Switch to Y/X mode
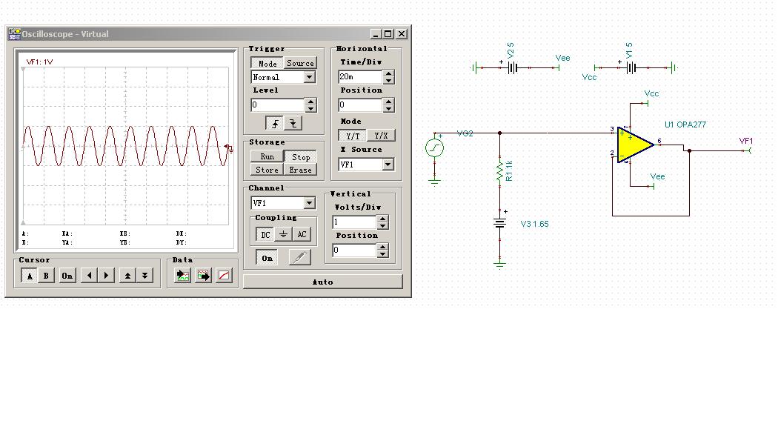This screenshot has width=778, height=438. point(381,136)
